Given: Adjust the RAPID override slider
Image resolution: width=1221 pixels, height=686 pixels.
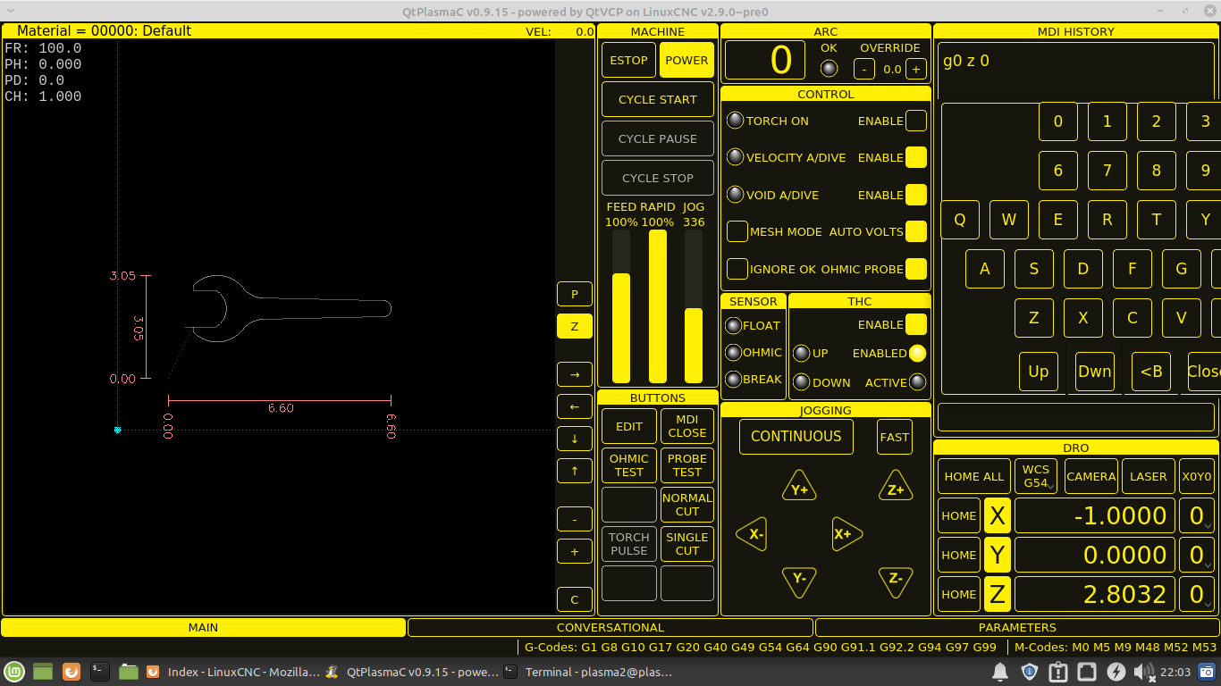Looking at the screenshot, I should (x=658, y=306).
